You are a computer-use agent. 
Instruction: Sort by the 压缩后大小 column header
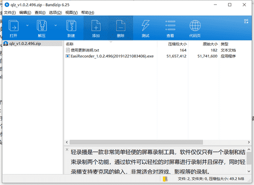(x=177, y=44)
